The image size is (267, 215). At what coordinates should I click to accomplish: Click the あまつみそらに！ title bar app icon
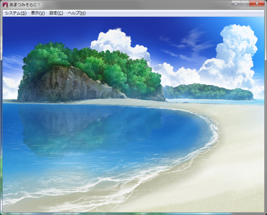[x=5, y=5]
